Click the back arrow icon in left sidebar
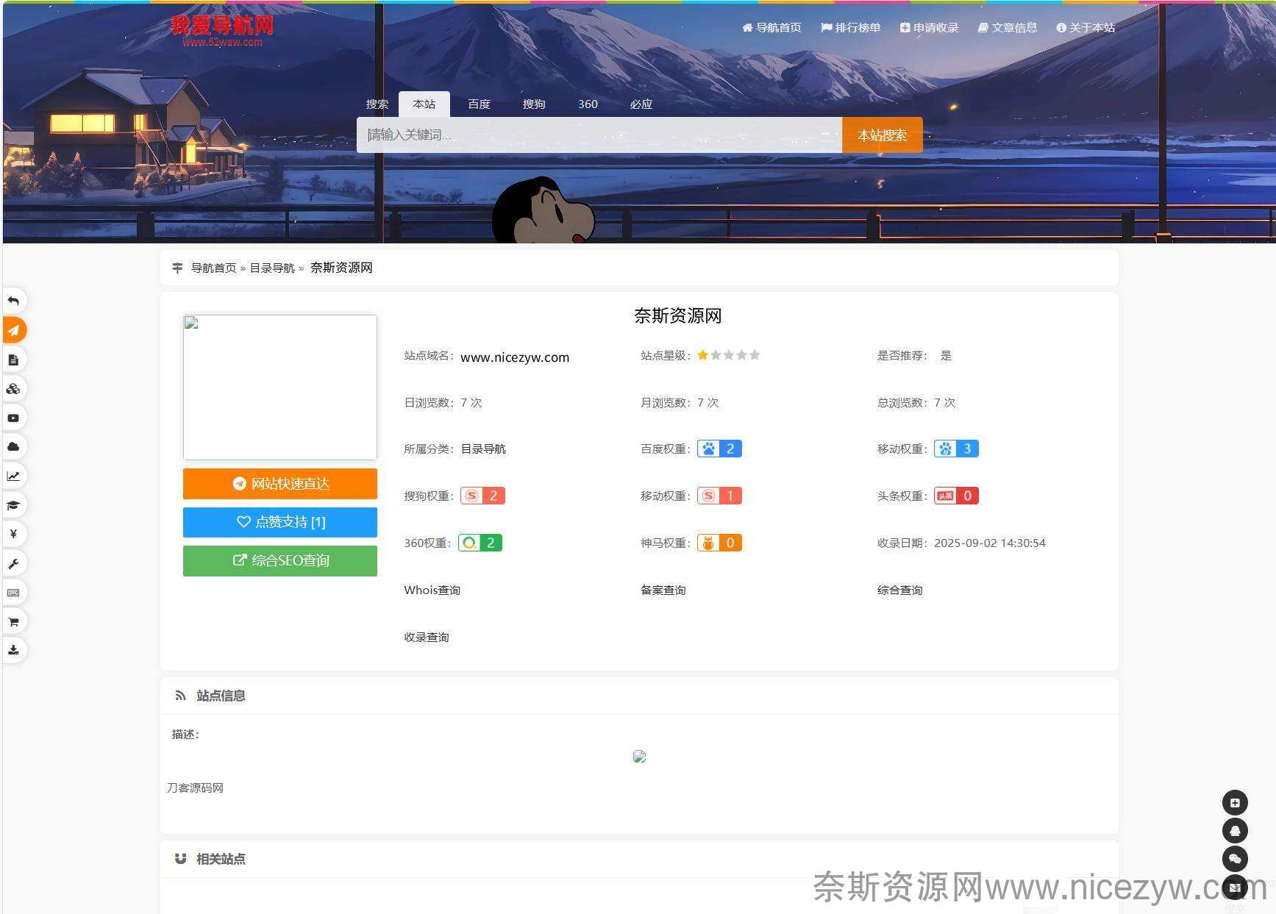This screenshot has width=1276, height=914. click(13, 301)
